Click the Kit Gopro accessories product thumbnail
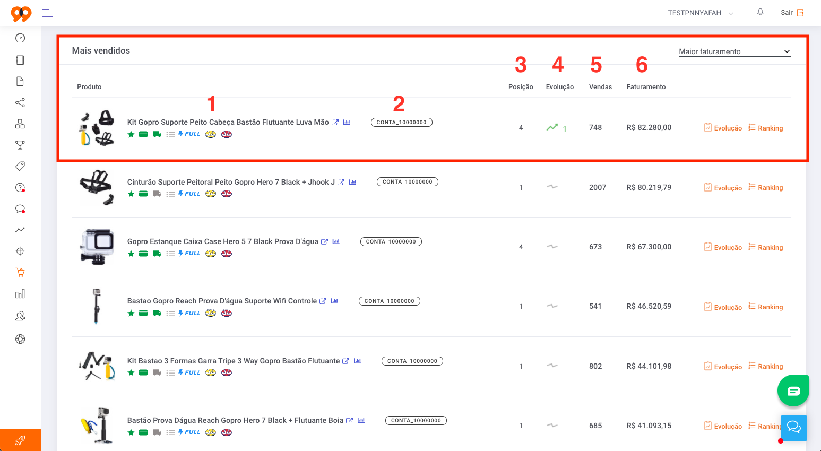Viewport: 821px width, 451px height. point(97,128)
